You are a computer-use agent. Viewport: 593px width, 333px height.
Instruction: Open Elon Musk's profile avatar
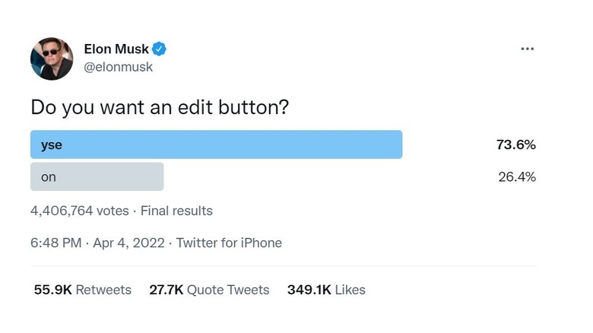point(52,58)
